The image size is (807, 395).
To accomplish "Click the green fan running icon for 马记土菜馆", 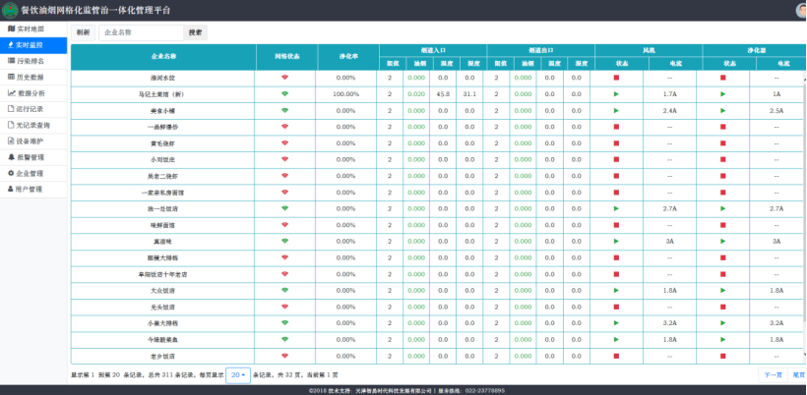I will coord(616,94).
